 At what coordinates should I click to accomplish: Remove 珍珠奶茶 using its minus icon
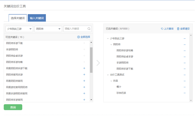point(184,93)
